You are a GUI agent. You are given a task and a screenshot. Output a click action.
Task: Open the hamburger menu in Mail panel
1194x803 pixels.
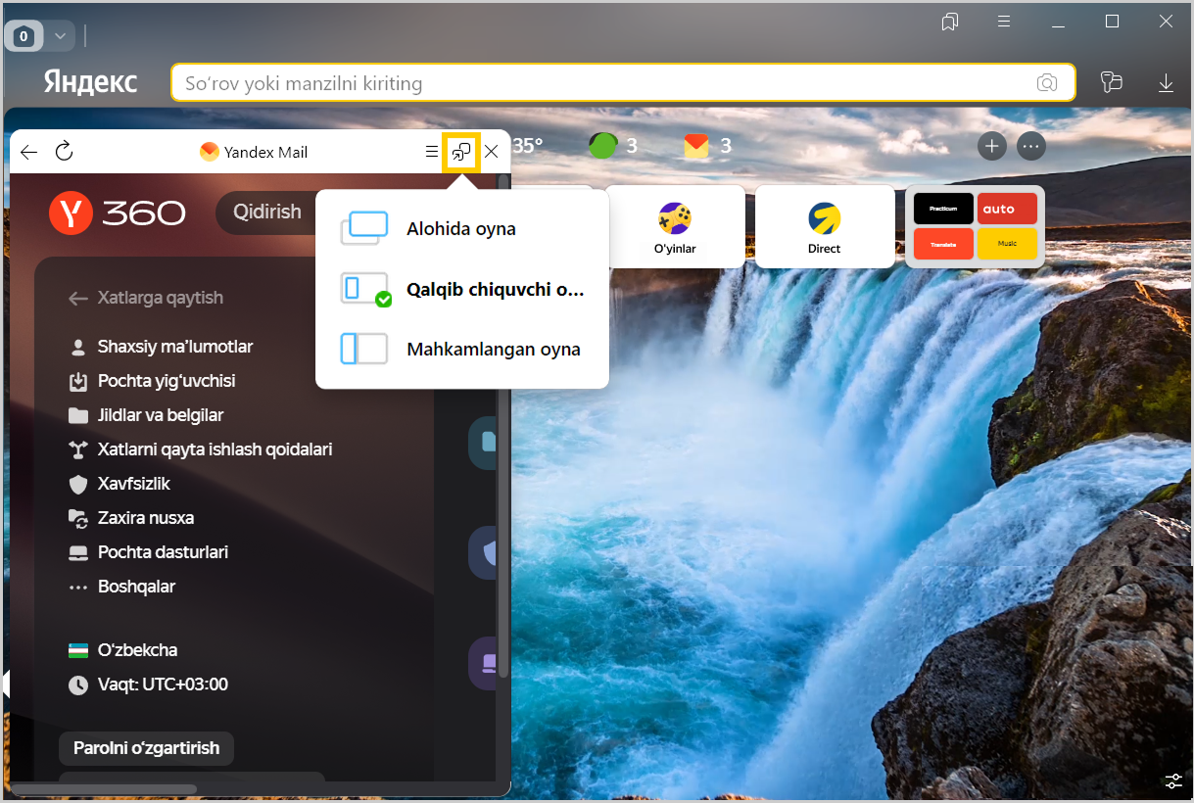pos(431,152)
